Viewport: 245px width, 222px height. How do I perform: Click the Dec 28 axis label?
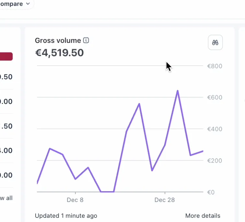pos(165,200)
